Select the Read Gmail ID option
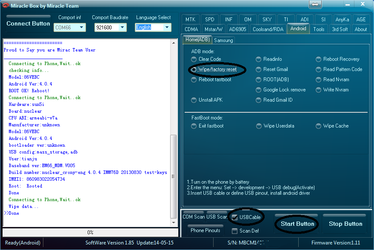Screen dimensions: 374x250 (274, 100)
